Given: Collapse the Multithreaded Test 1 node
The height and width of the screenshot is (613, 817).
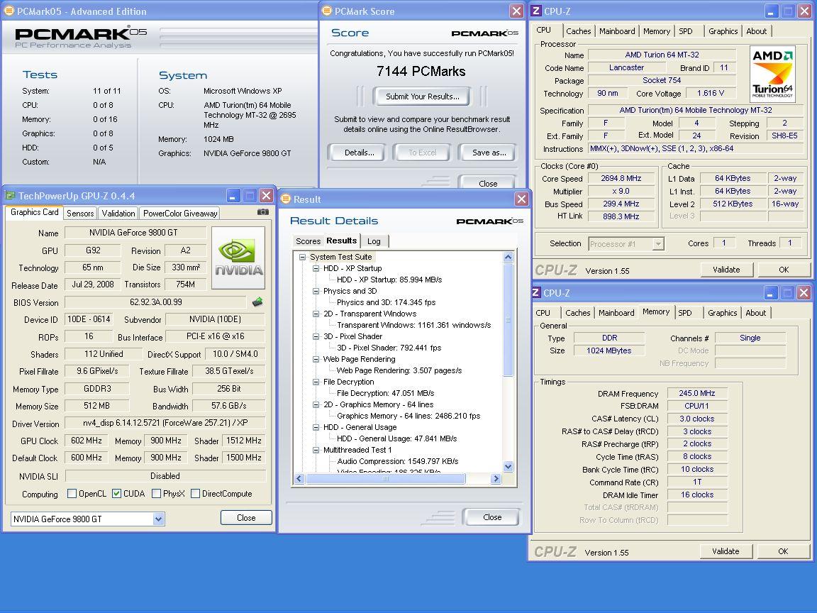Looking at the screenshot, I should (x=316, y=450).
